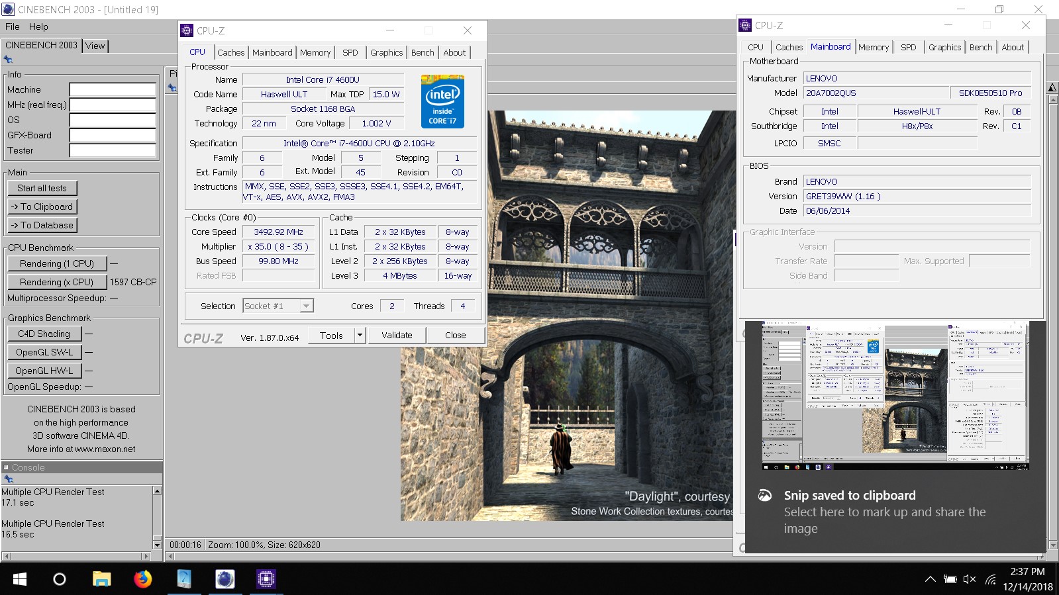The height and width of the screenshot is (595, 1059).
Task: Run the C4D Shading benchmark
Action: tap(44, 334)
